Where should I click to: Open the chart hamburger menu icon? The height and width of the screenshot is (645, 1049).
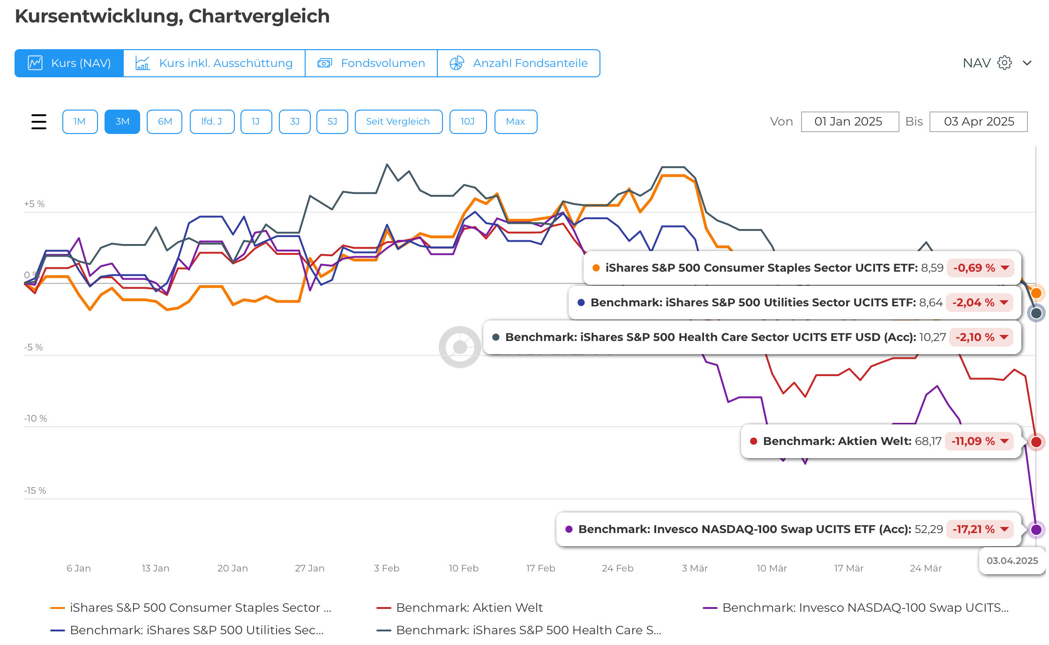[39, 122]
